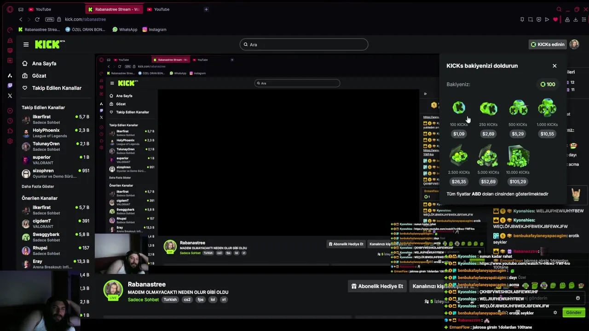Switch to the first YouTube tab
589x331 pixels.
point(44,9)
